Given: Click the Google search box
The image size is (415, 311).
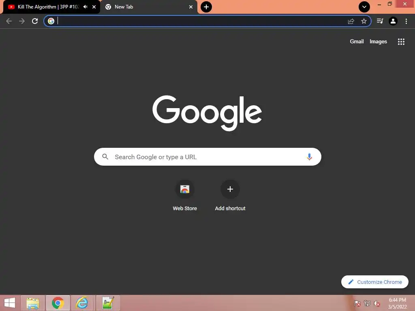Looking at the screenshot, I should pyautogui.click(x=207, y=157).
